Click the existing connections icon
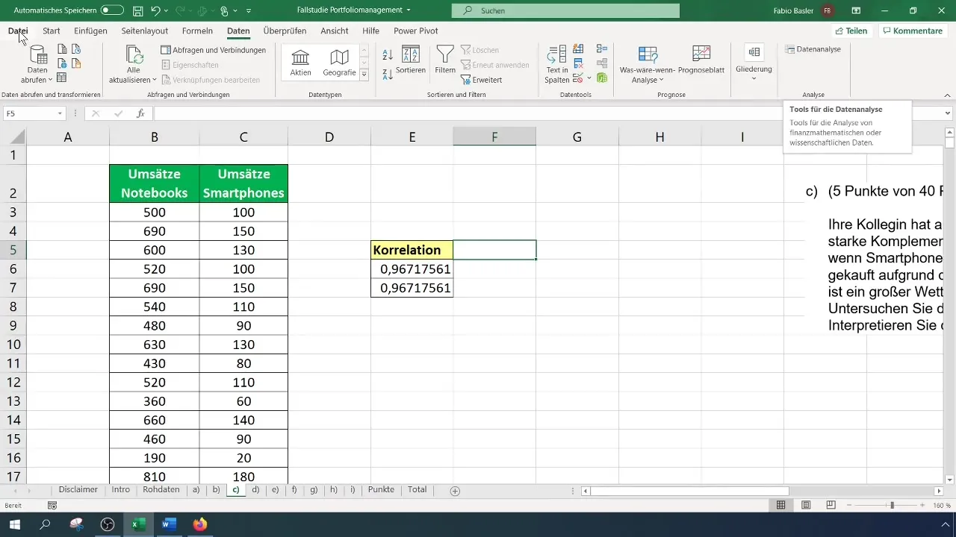Screen dimensions: 956x537 pos(75,63)
